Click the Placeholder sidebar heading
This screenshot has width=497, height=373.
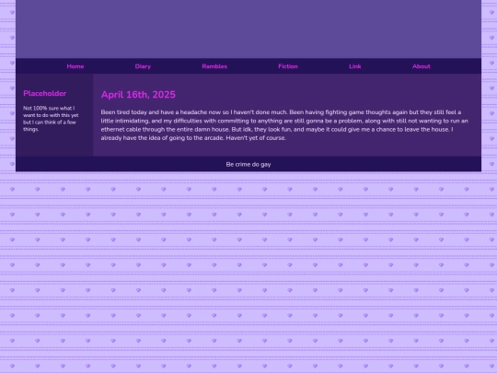pyautogui.click(x=45, y=93)
